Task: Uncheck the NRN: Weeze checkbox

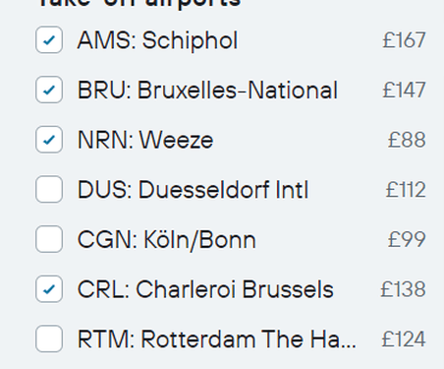Action: click(49, 140)
